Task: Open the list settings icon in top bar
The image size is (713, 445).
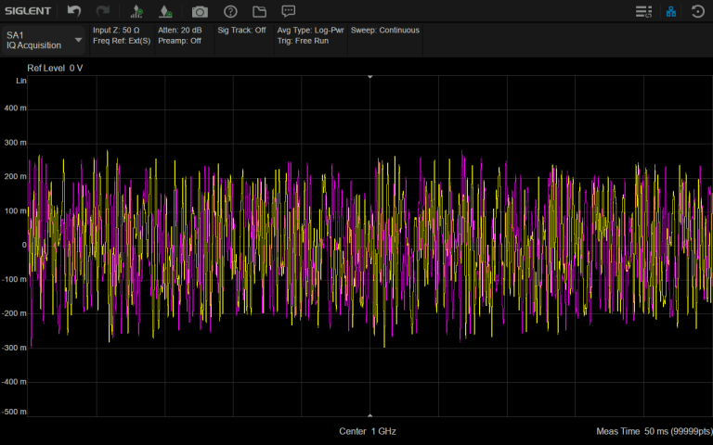Action: click(x=642, y=11)
